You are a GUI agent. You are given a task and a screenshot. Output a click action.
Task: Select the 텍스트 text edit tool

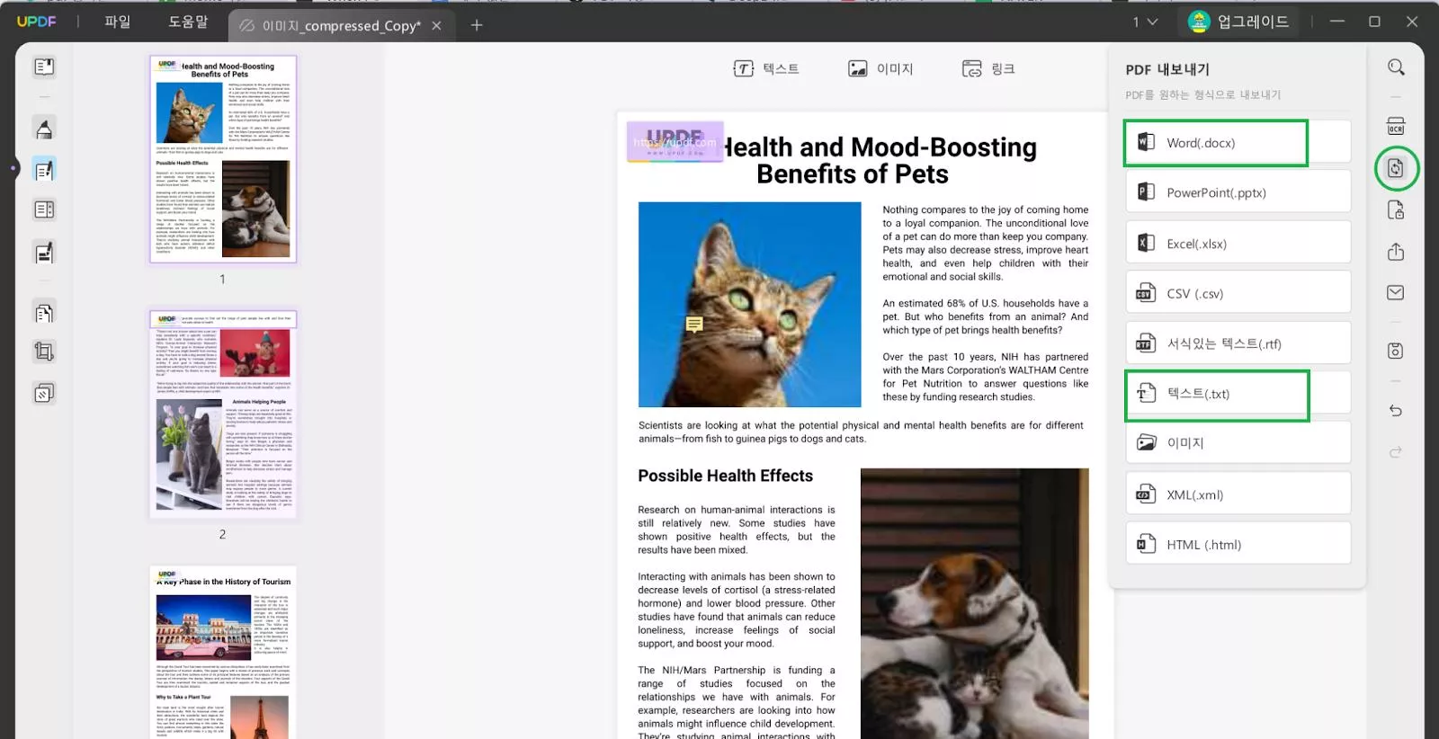(x=766, y=68)
